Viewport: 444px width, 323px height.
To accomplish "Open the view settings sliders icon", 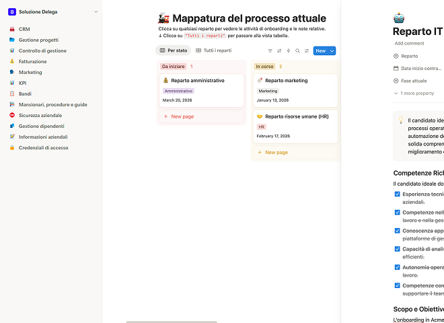I will click(x=306, y=50).
